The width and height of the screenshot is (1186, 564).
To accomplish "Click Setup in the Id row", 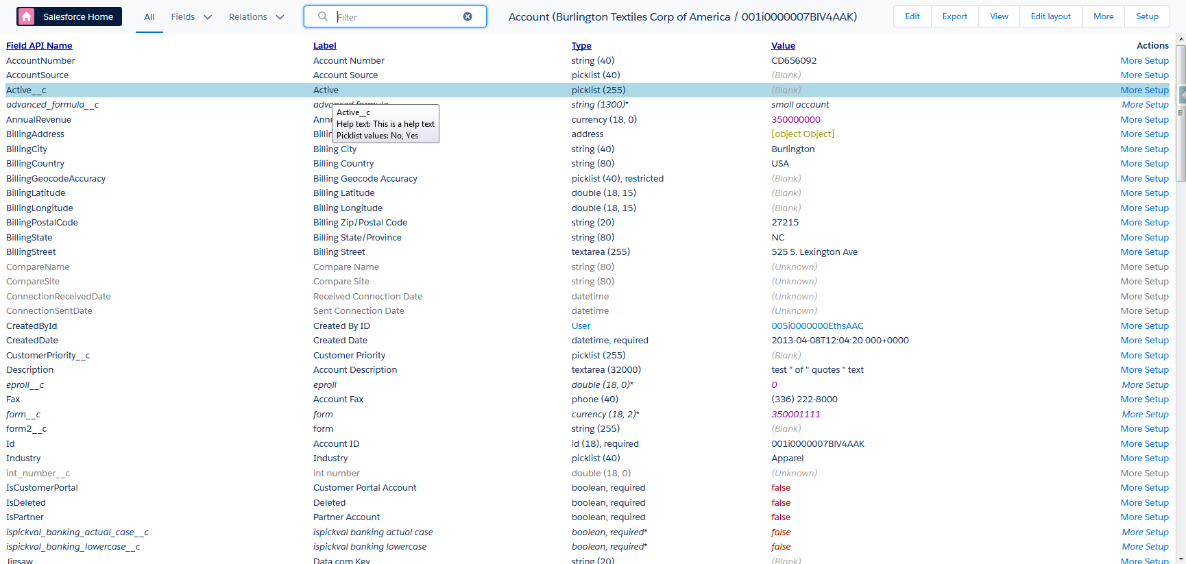I will click(x=1157, y=444).
